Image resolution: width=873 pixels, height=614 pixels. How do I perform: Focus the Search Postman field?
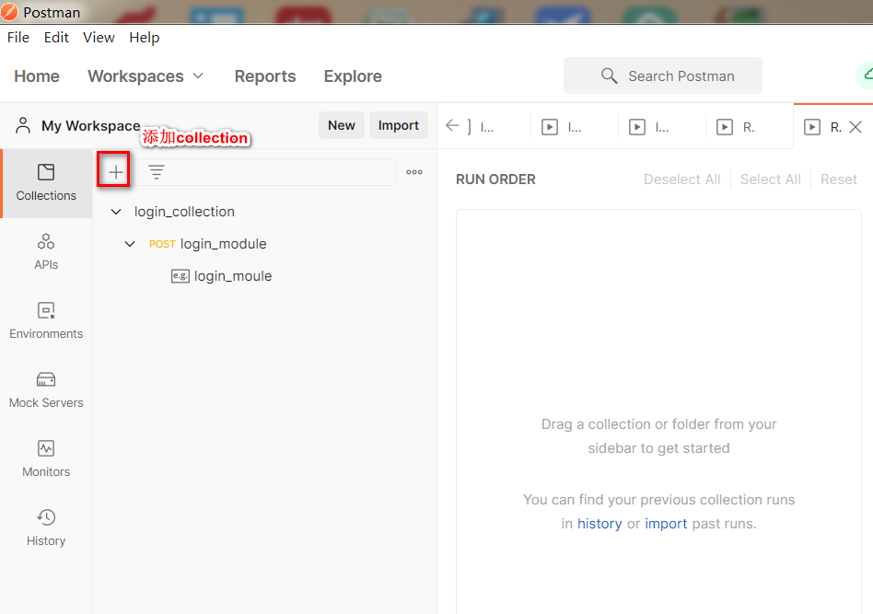[662, 75]
